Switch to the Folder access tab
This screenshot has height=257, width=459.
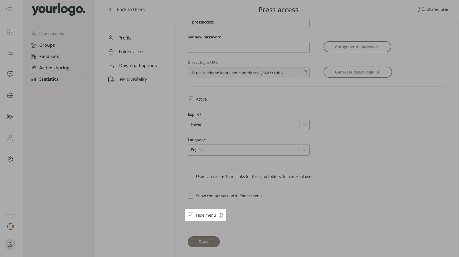[132, 52]
